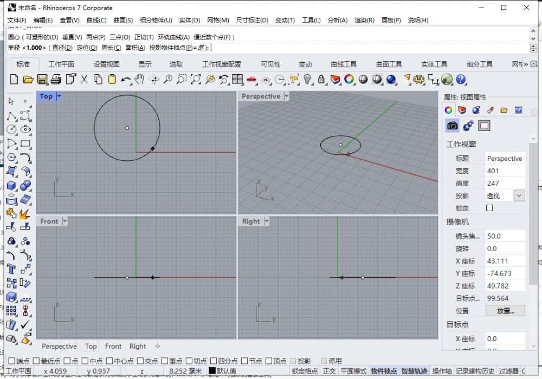Click the 镜头焦距 value field 50.0

[x=505, y=236]
